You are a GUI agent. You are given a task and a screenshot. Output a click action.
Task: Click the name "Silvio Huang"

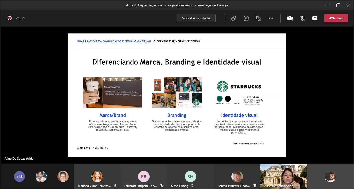tap(180, 186)
